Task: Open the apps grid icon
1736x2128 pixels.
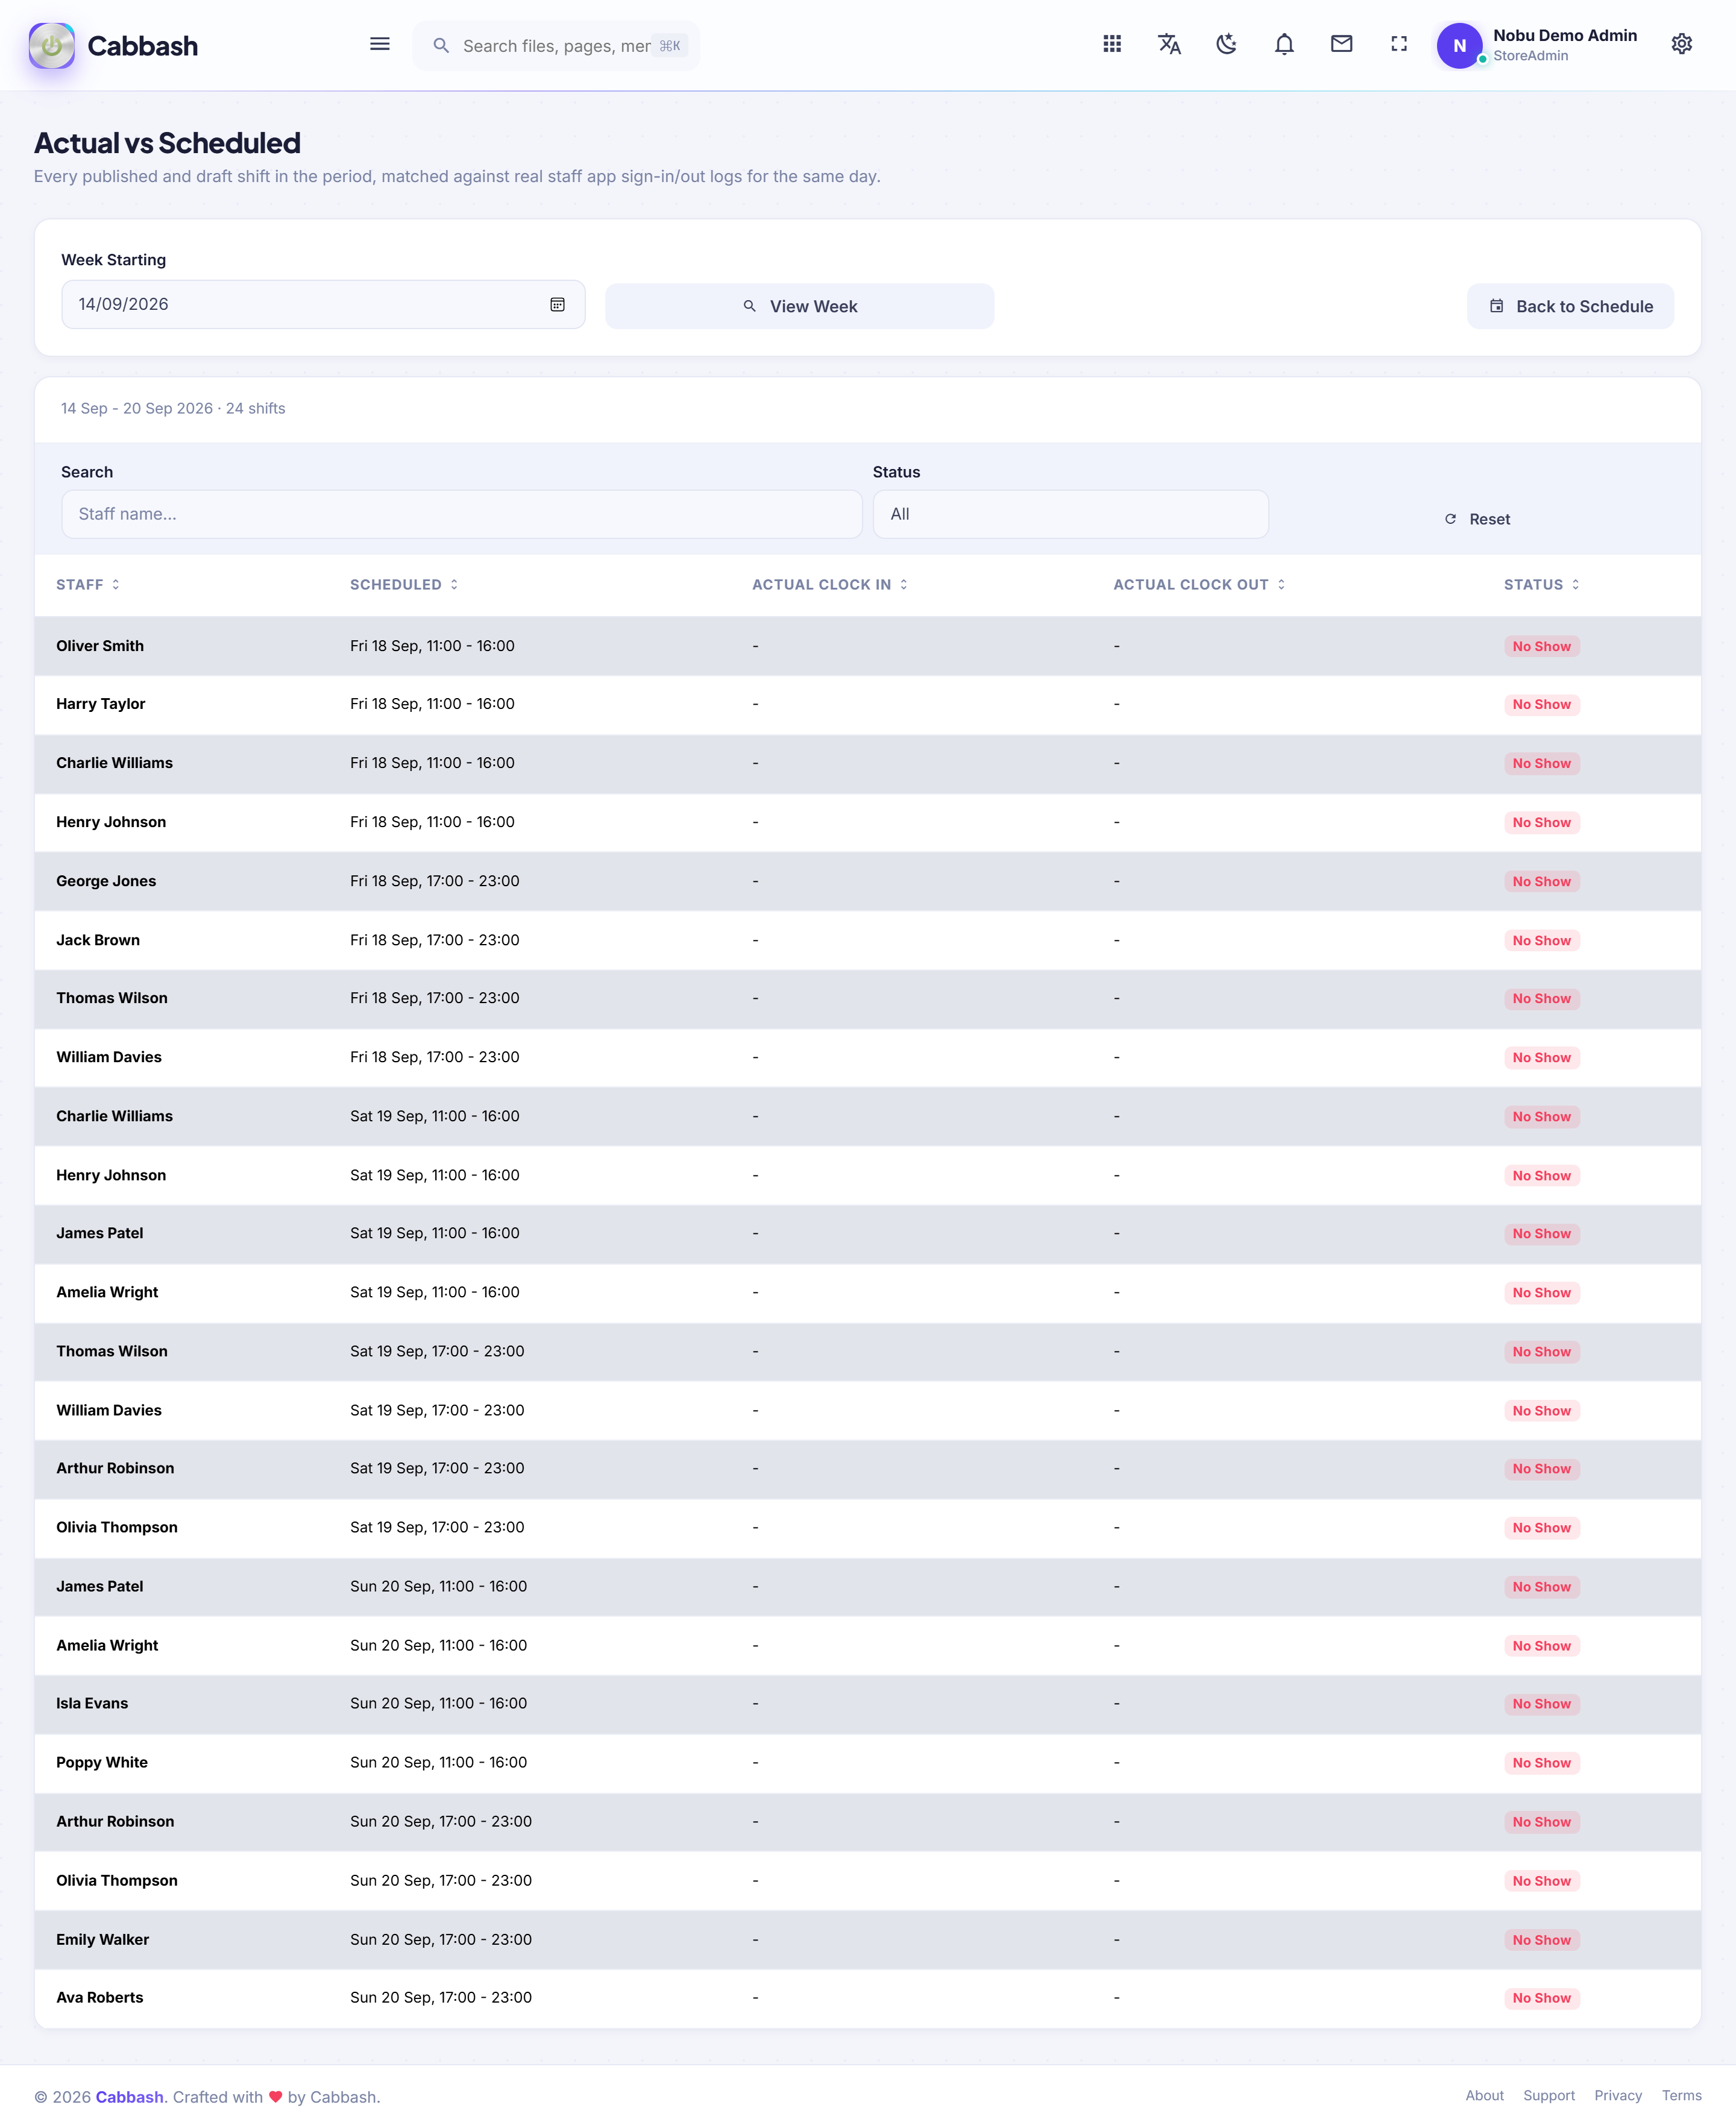Action: point(1112,44)
